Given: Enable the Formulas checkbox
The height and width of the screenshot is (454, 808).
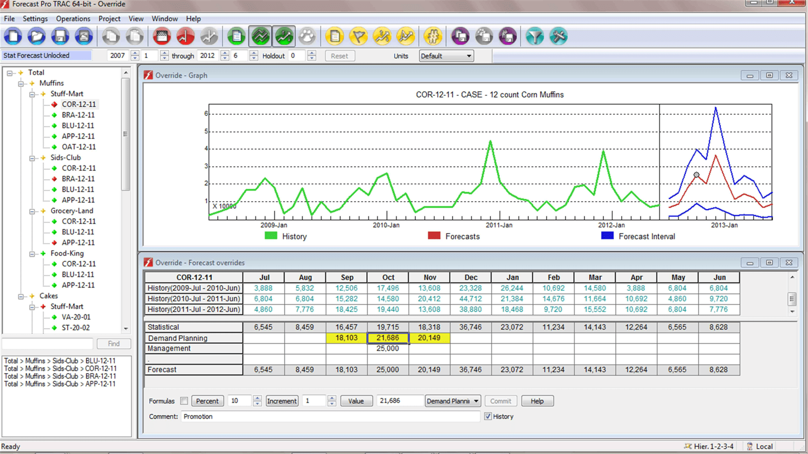Looking at the screenshot, I should 184,401.
